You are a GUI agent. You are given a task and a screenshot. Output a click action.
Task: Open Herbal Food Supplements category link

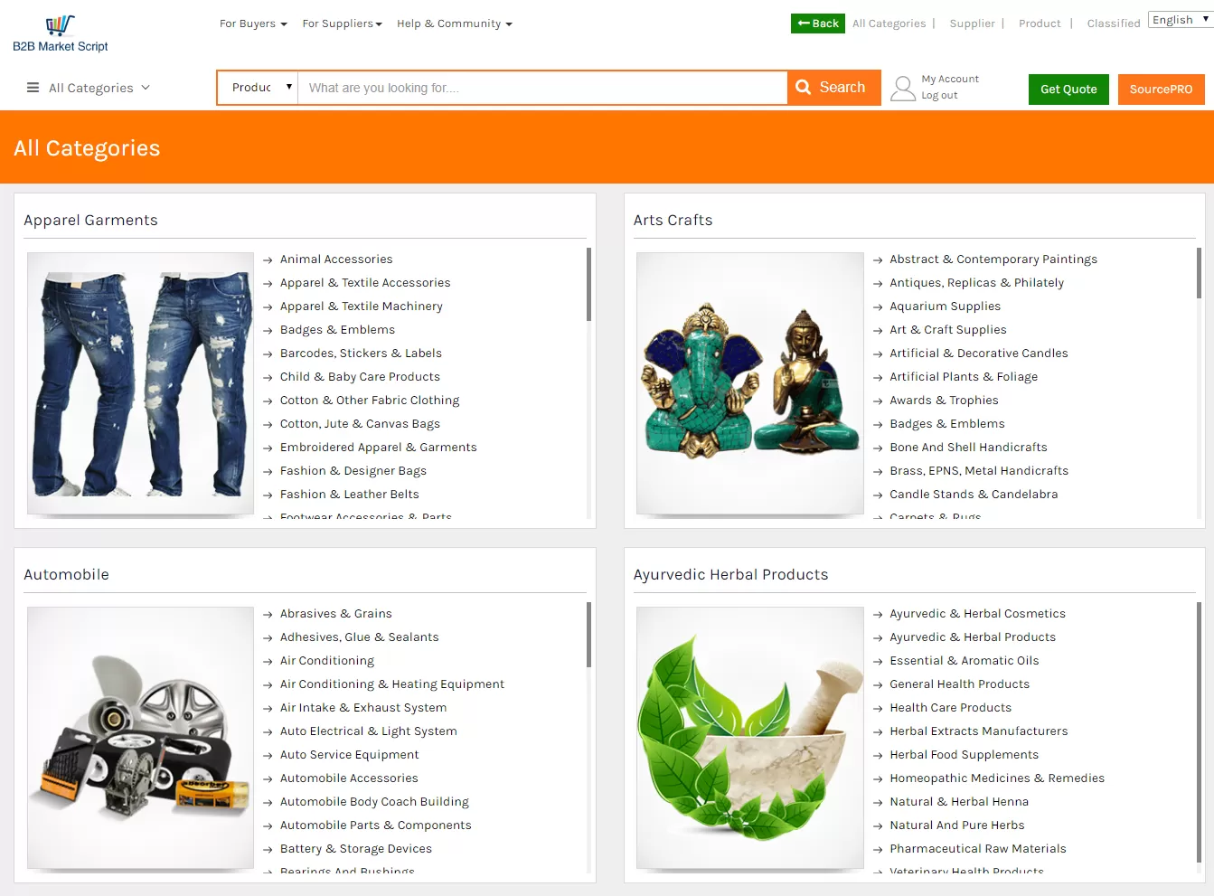pos(964,755)
